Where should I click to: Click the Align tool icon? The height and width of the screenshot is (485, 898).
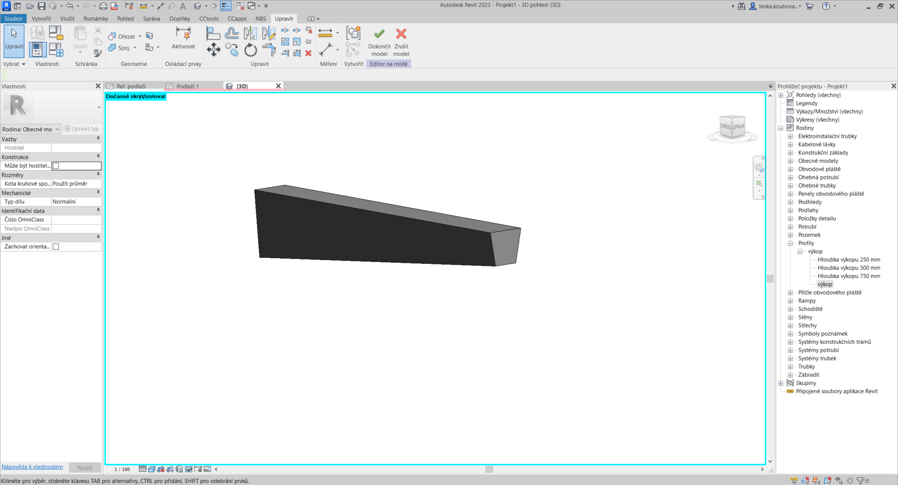pyautogui.click(x=213, y=34)
